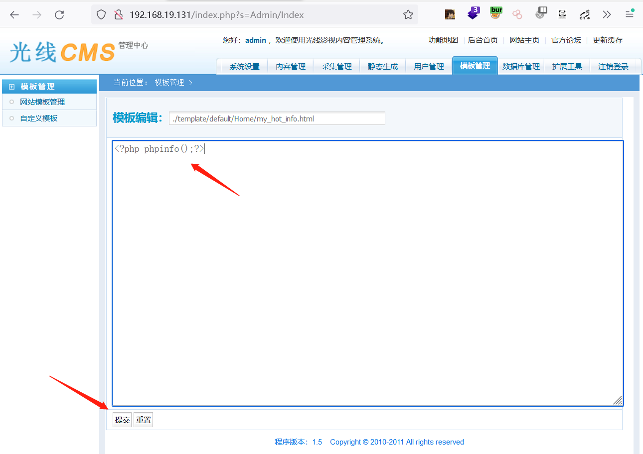Open the 静态生成 tab
The height and width of the screenshot is (454, 643).
(x=383, y=66)
